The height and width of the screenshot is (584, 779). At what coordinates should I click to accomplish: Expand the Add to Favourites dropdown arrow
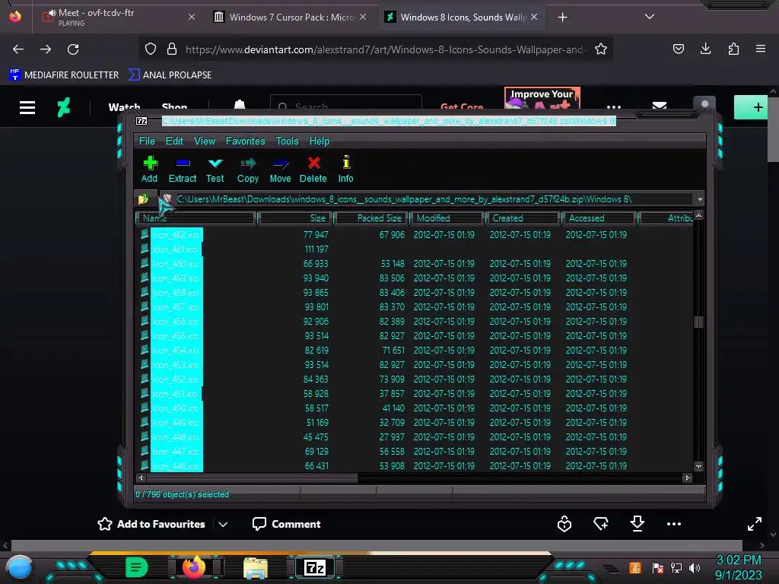[x=223, y=524]
